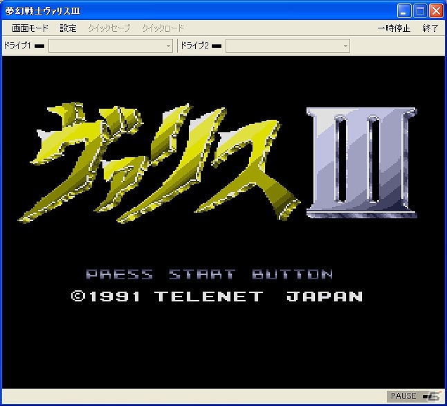This screenshot has width=447, height=406.
Task: Open the 画面モード menu
Action: point(30,28)
